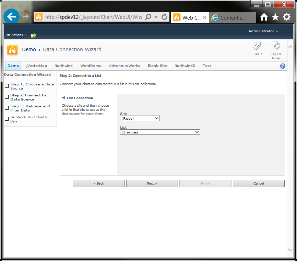Click the box icon beside Step 4

[7, 119]
